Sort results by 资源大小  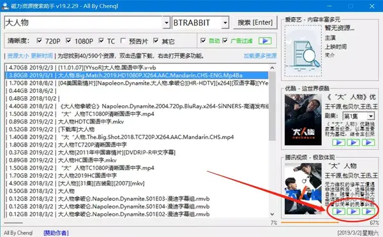(x=19, y=56)
